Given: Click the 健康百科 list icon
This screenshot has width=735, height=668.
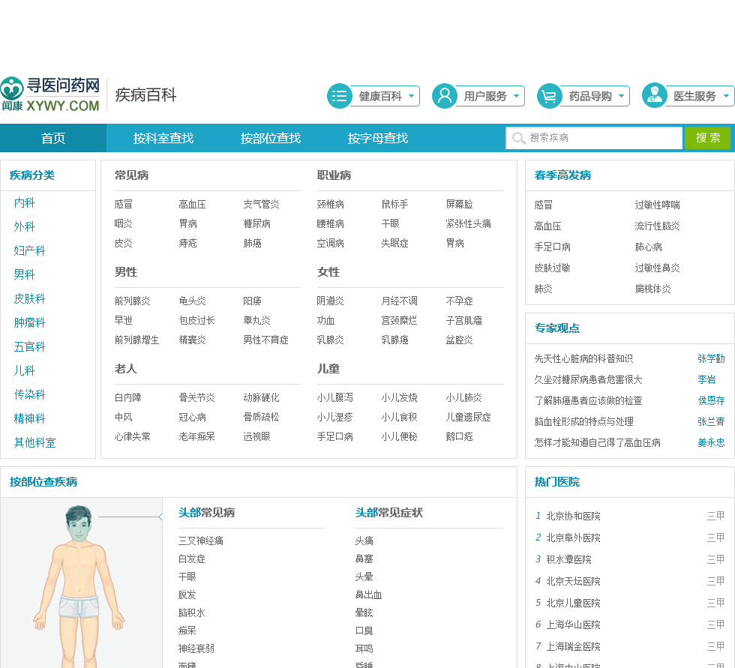Looking at the screenshot, I should [x=339, y=96].
